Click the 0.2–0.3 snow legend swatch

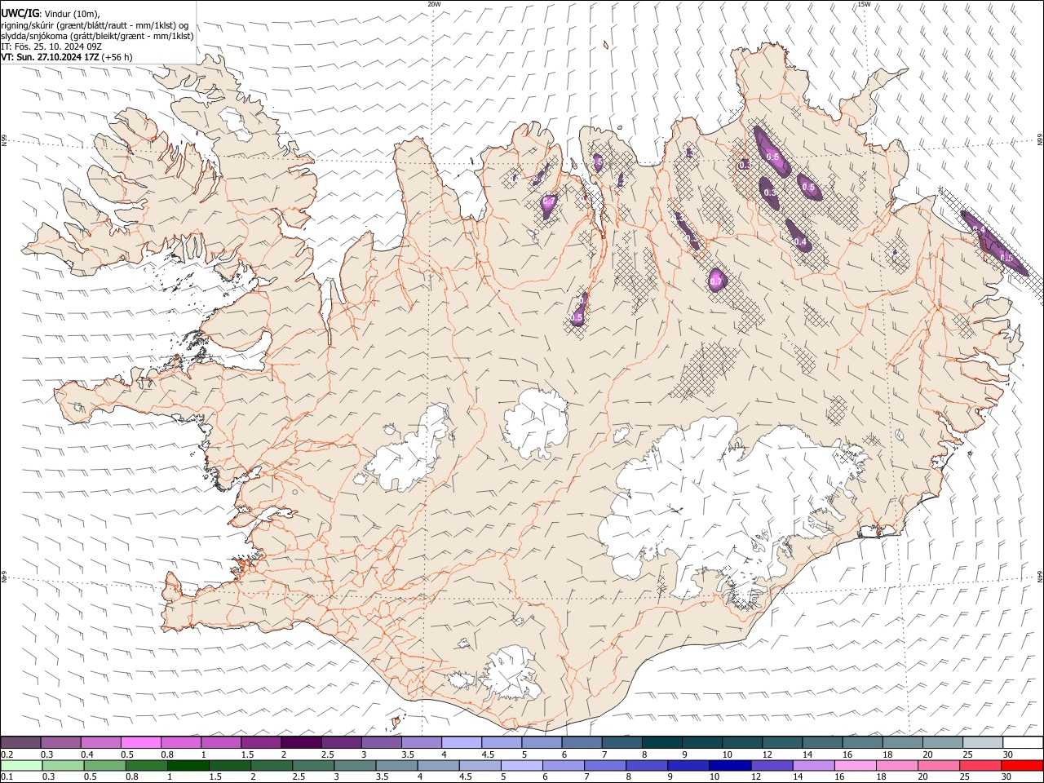pyautogui.click(x=20, y=742)
